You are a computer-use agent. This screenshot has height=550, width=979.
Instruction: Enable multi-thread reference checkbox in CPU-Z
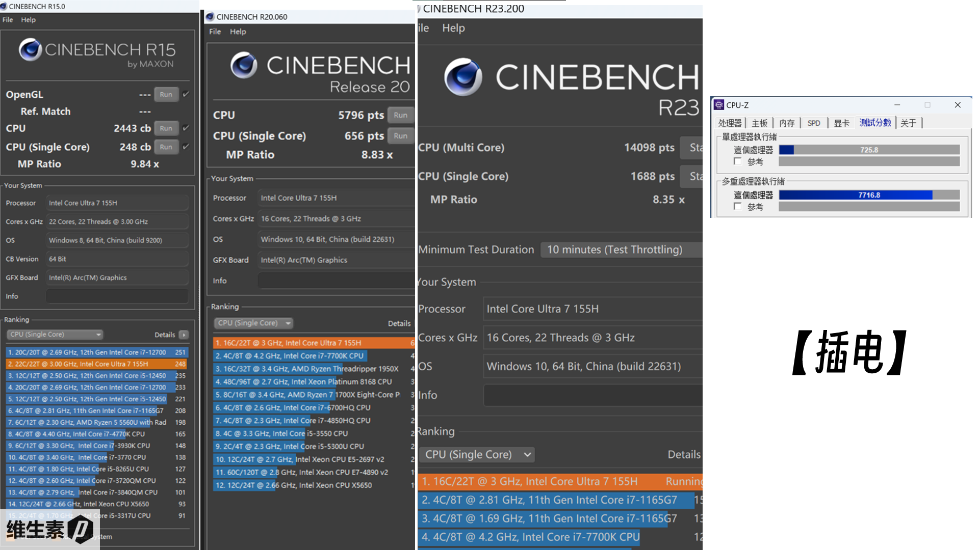pos(737,206)
